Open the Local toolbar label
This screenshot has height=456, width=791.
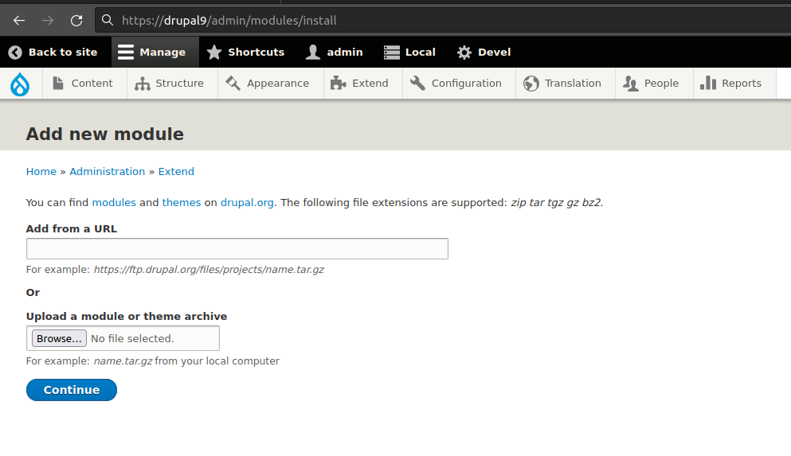(x=421, y=53)
